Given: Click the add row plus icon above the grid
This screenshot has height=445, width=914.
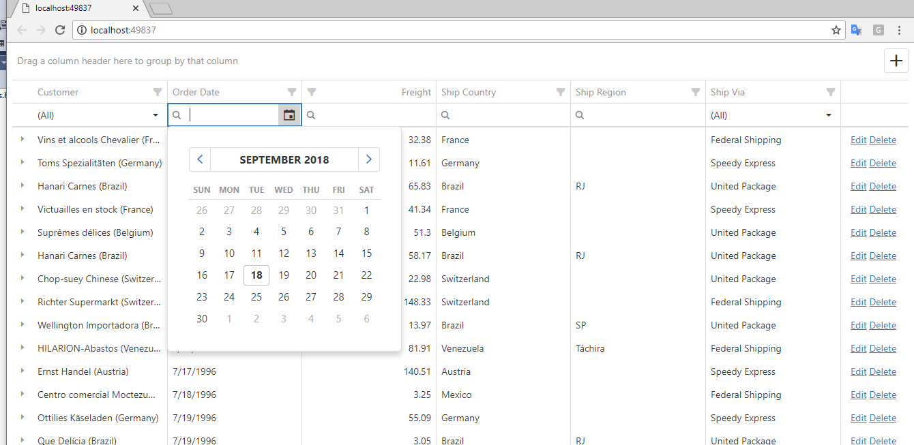Looking at the screenshot, I should [896, 61].
